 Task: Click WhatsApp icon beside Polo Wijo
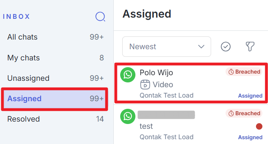[x=128, y=75]
